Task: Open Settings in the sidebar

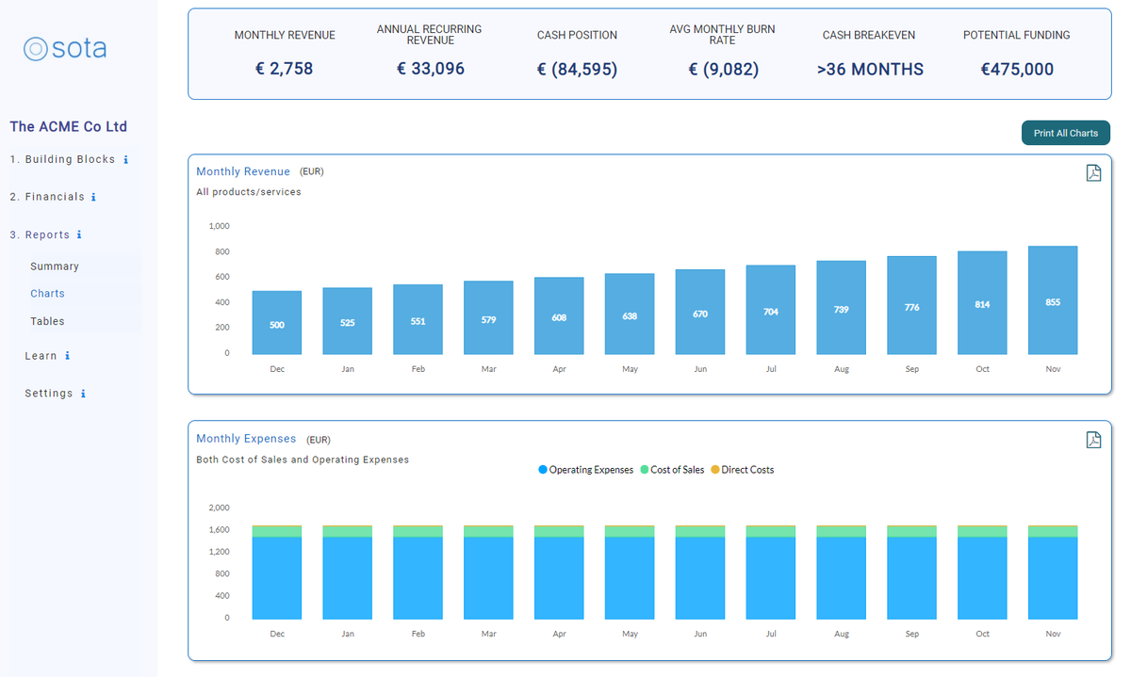Action: pos(49,394)
